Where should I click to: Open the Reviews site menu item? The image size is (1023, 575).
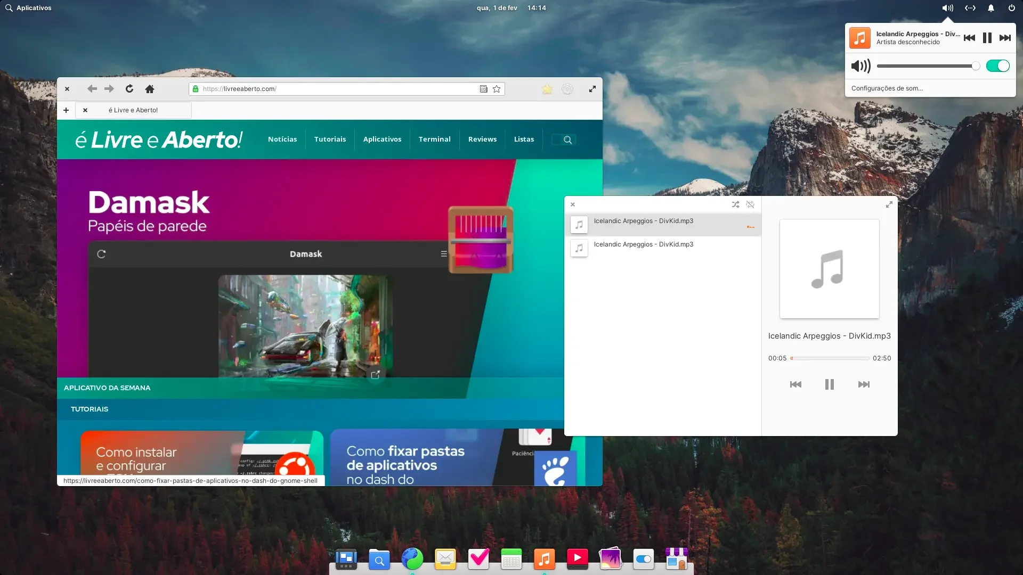[482, 139]
